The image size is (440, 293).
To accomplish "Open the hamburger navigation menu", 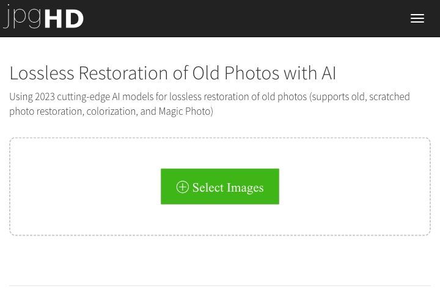I will tap(417, 18).
